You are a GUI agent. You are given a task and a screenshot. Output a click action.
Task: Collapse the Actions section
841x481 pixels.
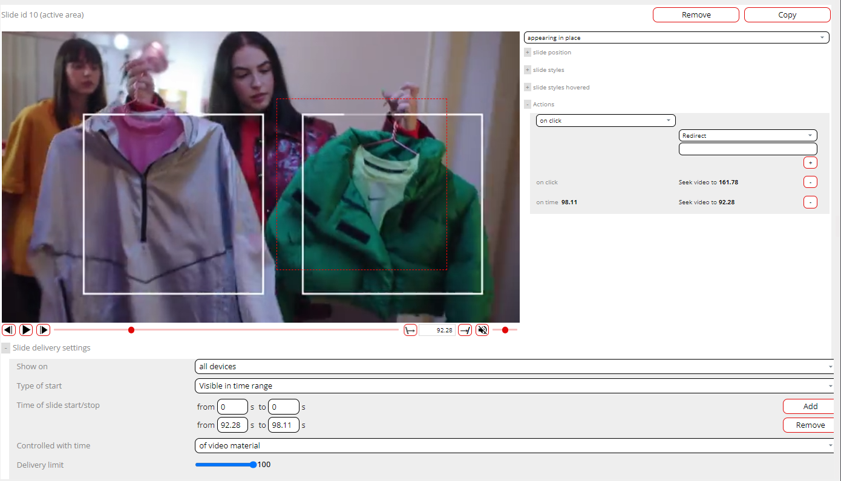click(528, 105)
